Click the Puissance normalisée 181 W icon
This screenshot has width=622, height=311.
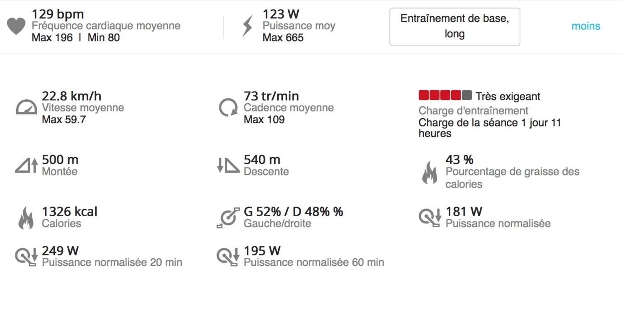click(430, 217)
